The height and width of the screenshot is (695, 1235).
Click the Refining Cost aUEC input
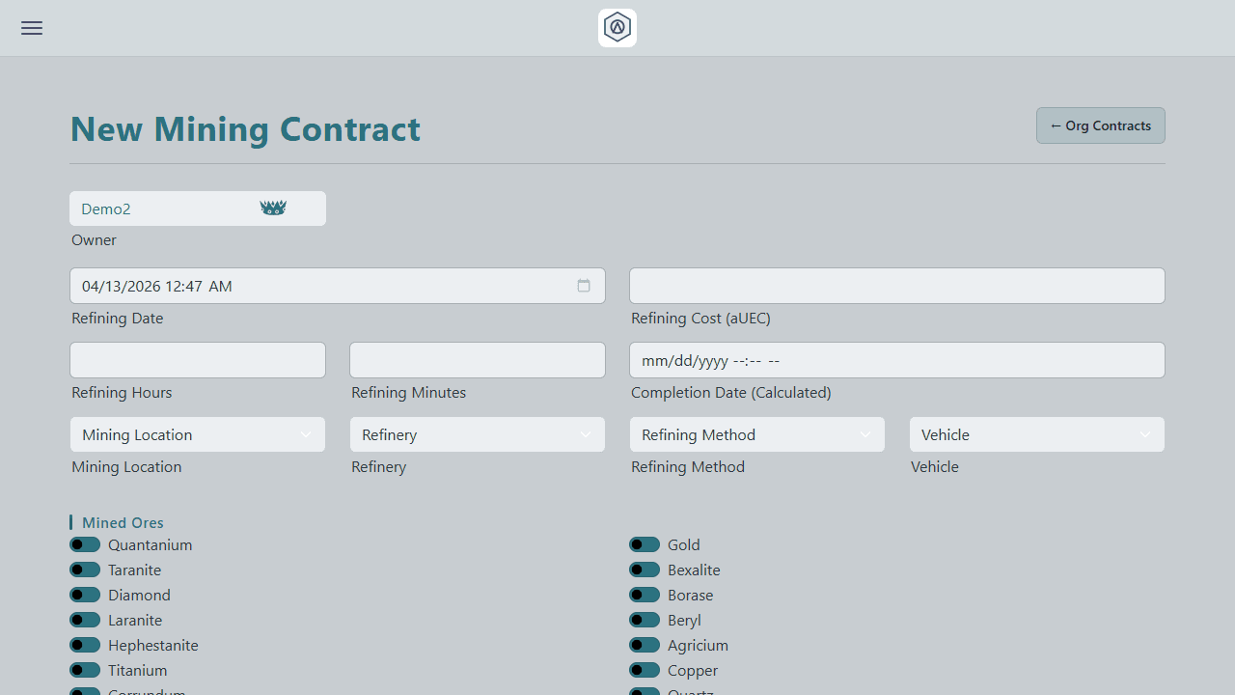pyautogui.click(x=896, y=286)
